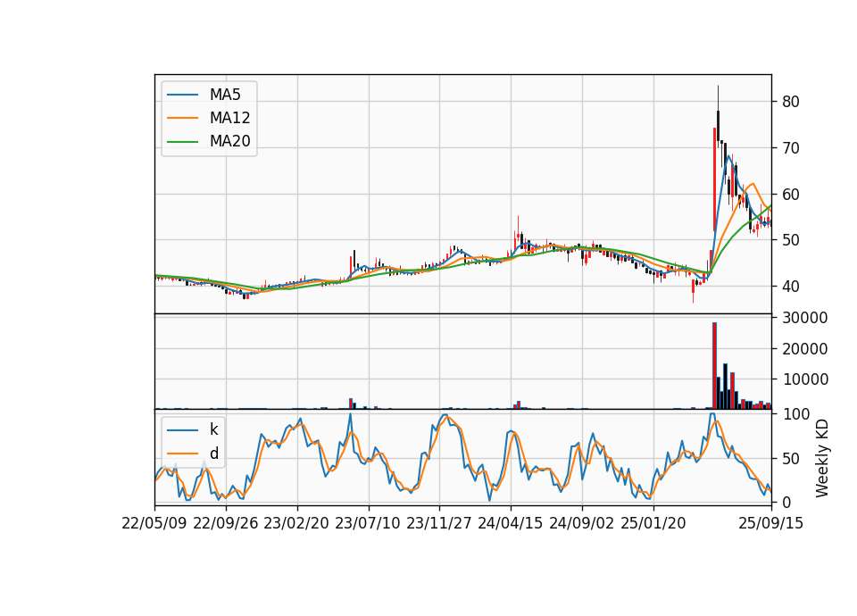
Task: Click the 24/04/15 date tick label
Action: coord(511,523)
